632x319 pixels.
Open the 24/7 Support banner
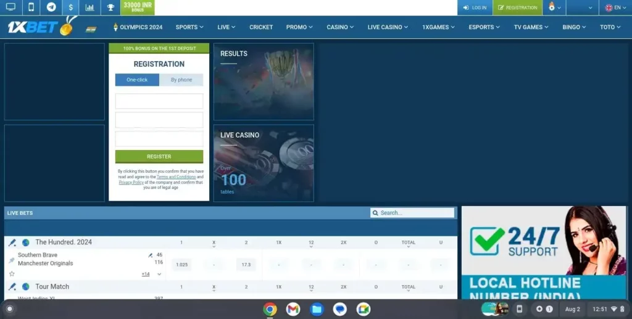coord(544,252)
